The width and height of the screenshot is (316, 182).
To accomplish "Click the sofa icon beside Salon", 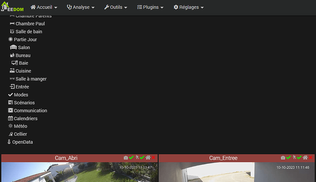I will pyautogui.click(x=13, y=47).
